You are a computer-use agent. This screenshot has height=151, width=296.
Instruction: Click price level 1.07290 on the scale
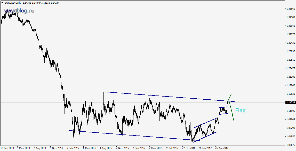290,128
